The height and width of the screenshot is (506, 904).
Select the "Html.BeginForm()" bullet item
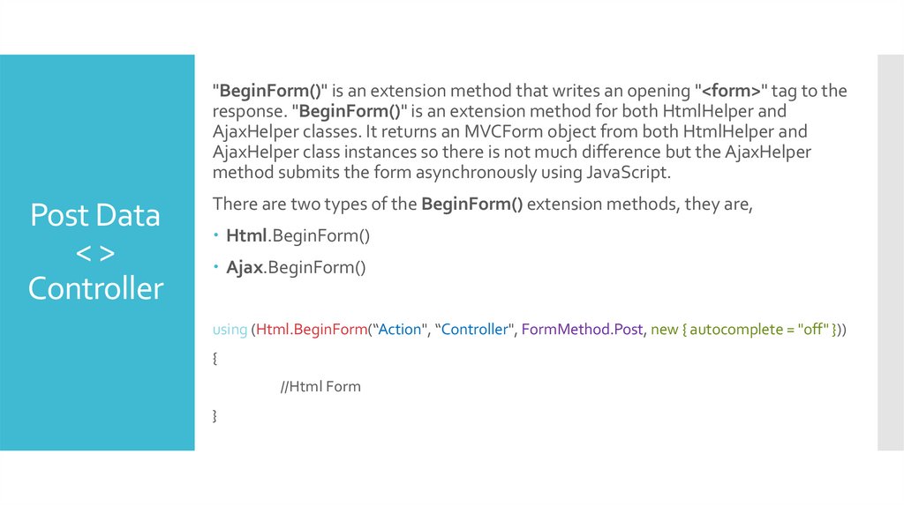pyautogui.click(x=298, y=236)
